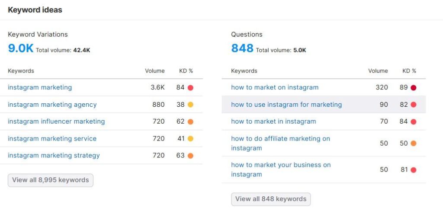The image size is (443, 214).
Task: Click dark red KD dot beside 89
Action: click(x=414, y=88)
